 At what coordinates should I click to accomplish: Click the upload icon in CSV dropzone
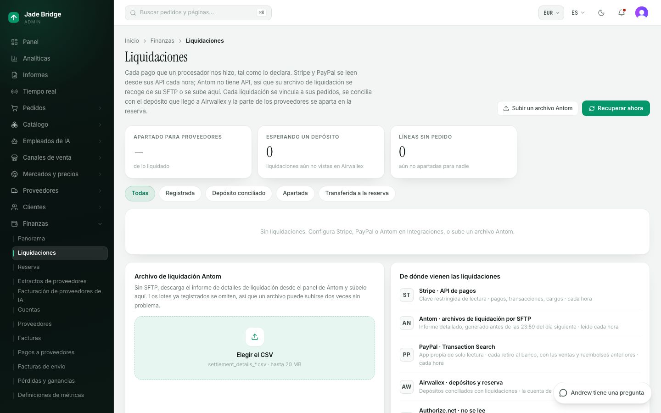[x=255, y=337]
